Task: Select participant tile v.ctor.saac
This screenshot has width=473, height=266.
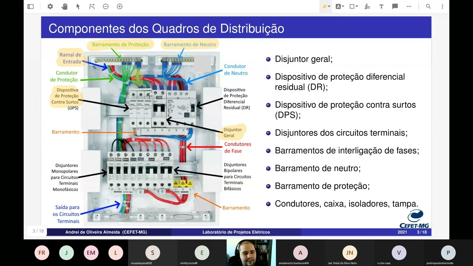Action: [x=399, y=253]
